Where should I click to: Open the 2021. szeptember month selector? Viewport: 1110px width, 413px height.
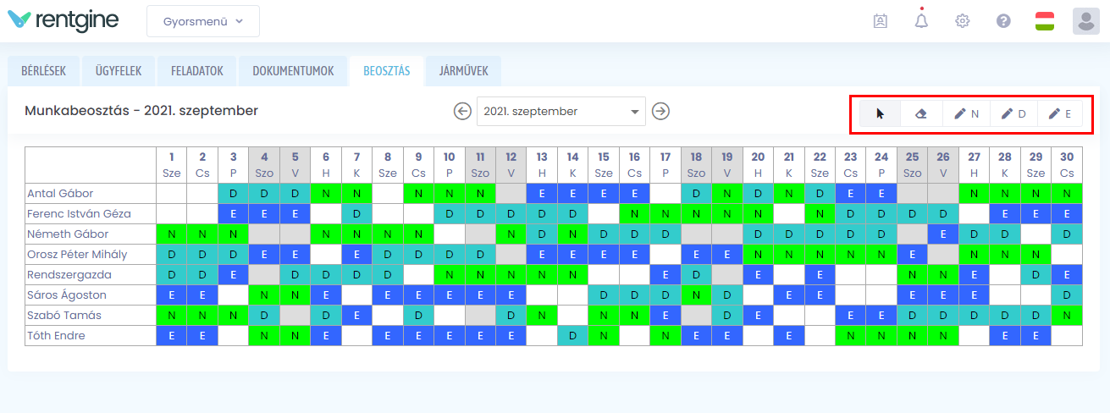coord(561,111)
